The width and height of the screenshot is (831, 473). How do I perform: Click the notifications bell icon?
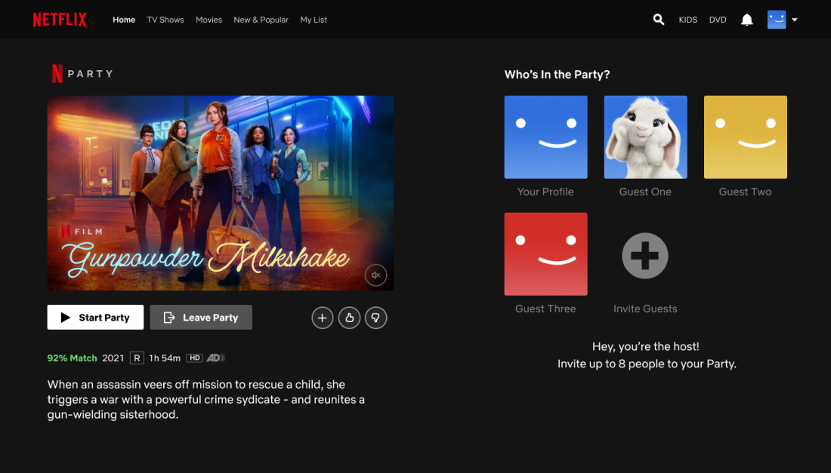point(747,20)
